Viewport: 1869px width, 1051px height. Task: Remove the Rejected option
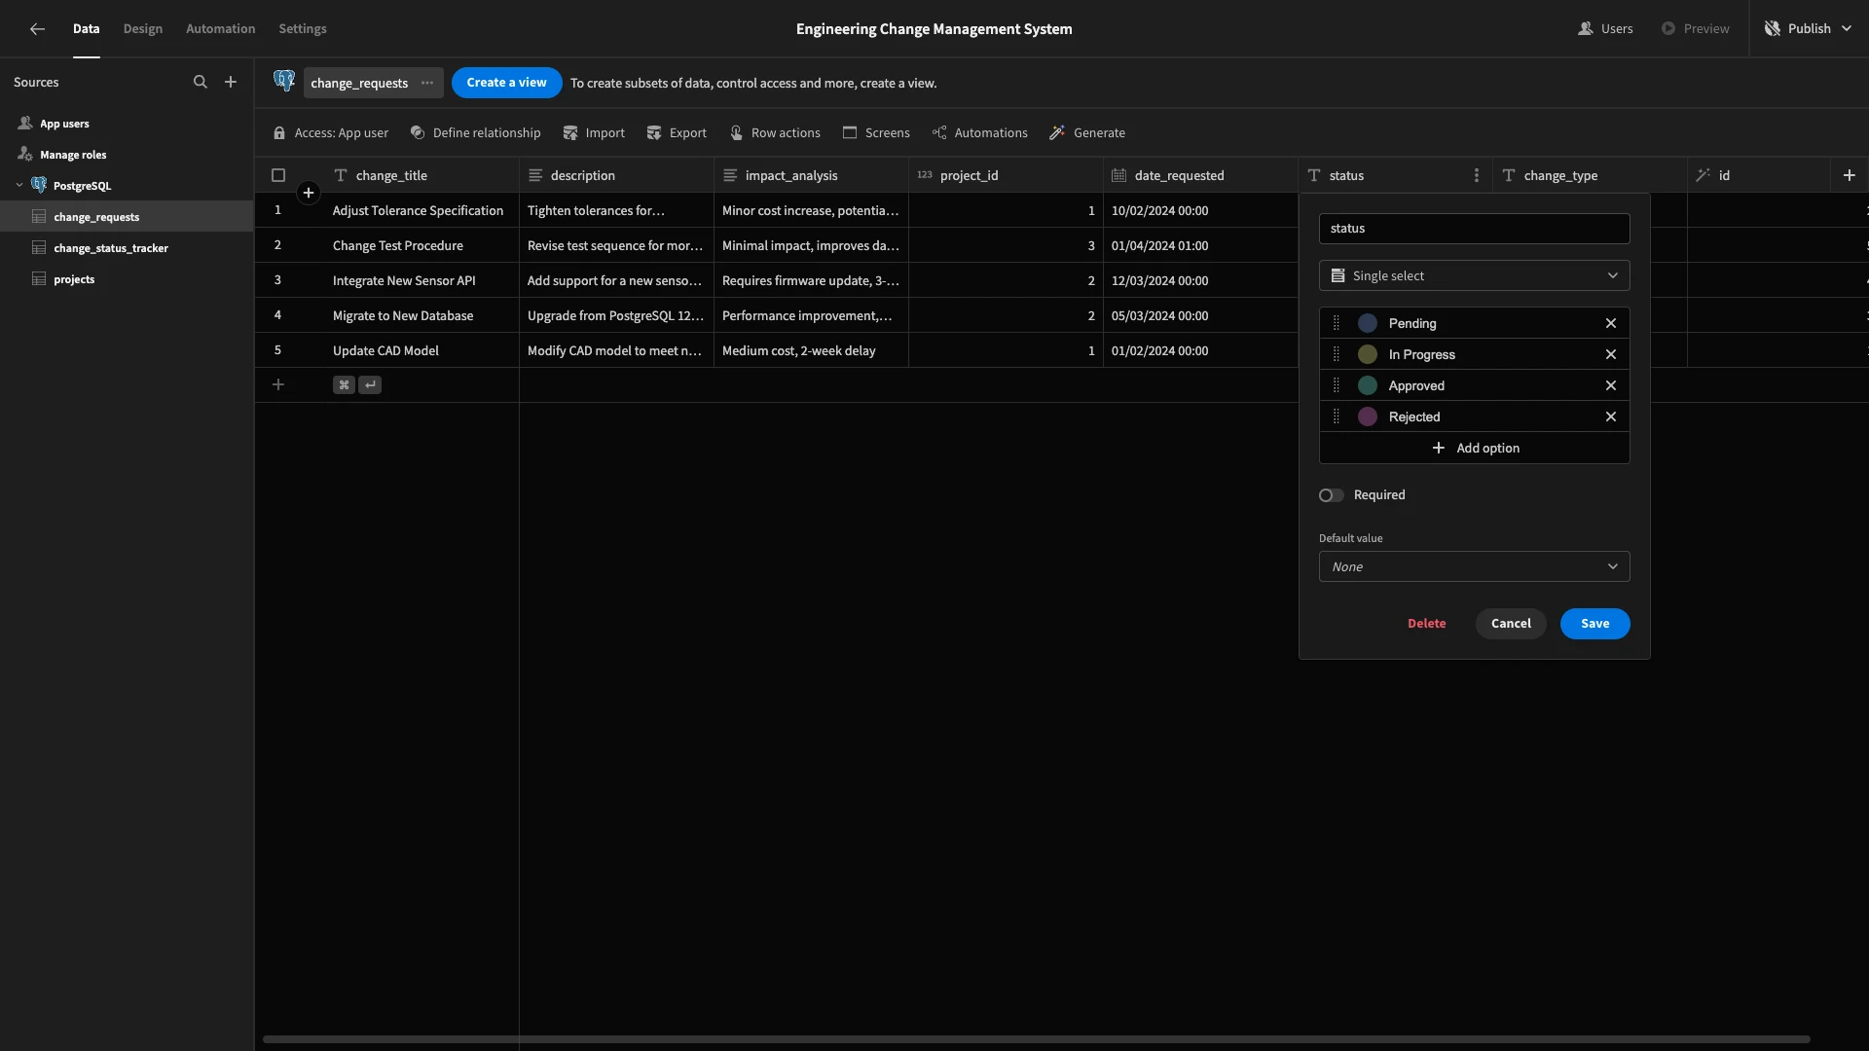[x=1611, y=417]
